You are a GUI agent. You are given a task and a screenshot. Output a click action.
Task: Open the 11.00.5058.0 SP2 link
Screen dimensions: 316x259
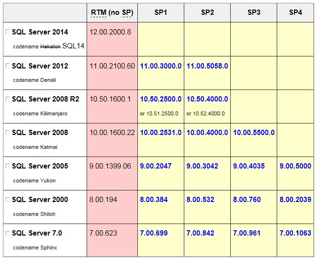click(x=207, y=66)
